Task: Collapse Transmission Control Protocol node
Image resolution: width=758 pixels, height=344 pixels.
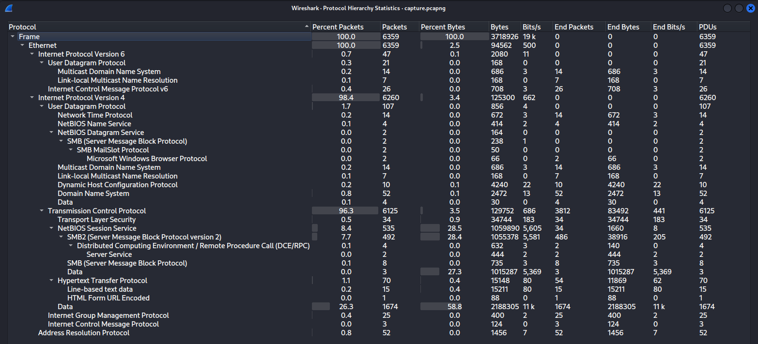Action: coord(42,211)
